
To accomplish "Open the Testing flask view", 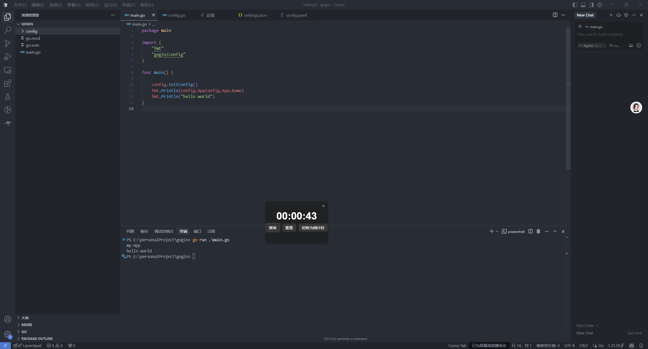I will (x=8, y=97).
